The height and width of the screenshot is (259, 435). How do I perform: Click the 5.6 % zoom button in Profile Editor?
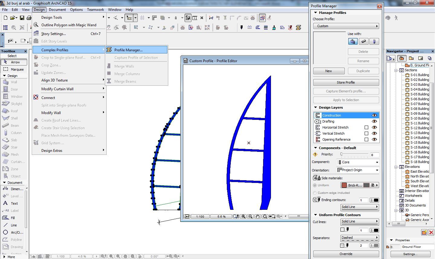point(221,216)
